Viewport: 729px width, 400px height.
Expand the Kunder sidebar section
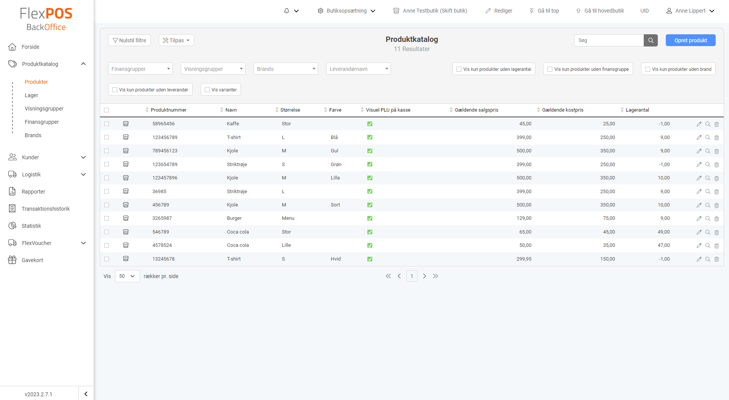coord(83,157)
